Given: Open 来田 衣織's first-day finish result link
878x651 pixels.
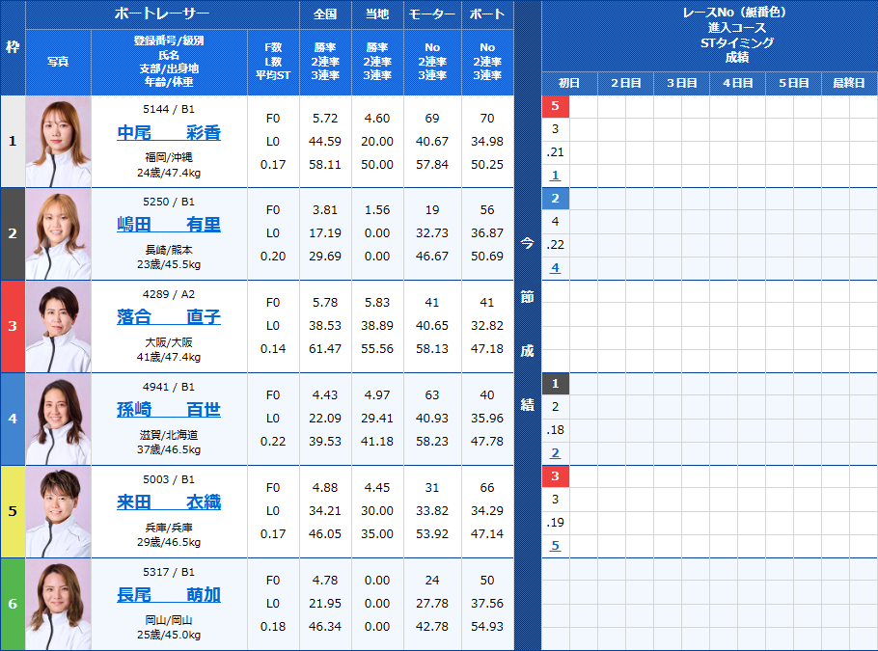Looking at the screenshot, I should coord(555,546).
